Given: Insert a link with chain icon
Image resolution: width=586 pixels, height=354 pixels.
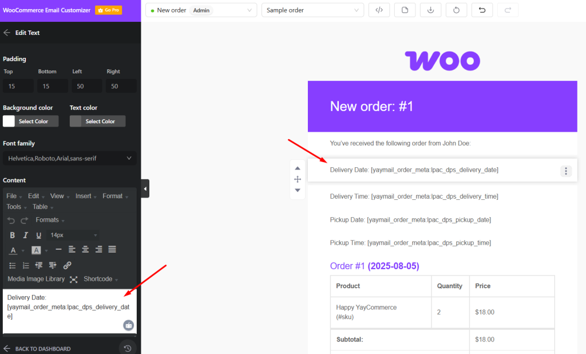Looking at the screenshot, I should pos(67,265).
